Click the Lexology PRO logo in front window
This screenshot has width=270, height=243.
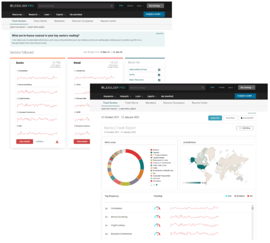click(x=113, y=88)
